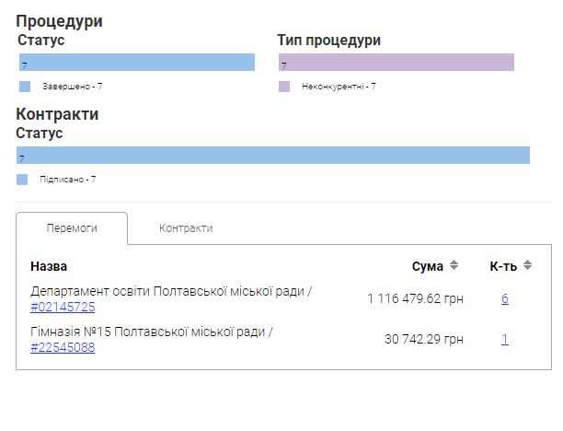Open the #22545088 organization link
The width and height of the screenshot is (563, 431).
pyautogui.click(x=63, y=347)
